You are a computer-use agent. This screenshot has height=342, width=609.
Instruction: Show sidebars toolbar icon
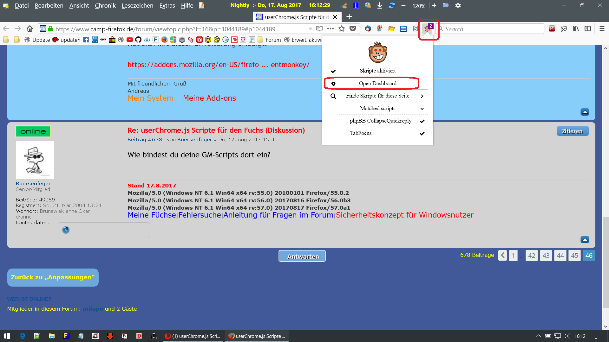(x=588, y=29)
